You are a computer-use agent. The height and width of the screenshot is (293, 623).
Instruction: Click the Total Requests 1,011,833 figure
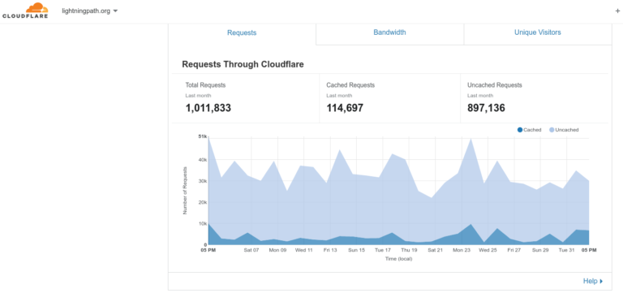point(208,108)
